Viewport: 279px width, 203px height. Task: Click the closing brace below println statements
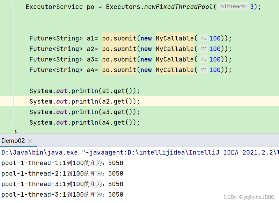coord(16,131)
